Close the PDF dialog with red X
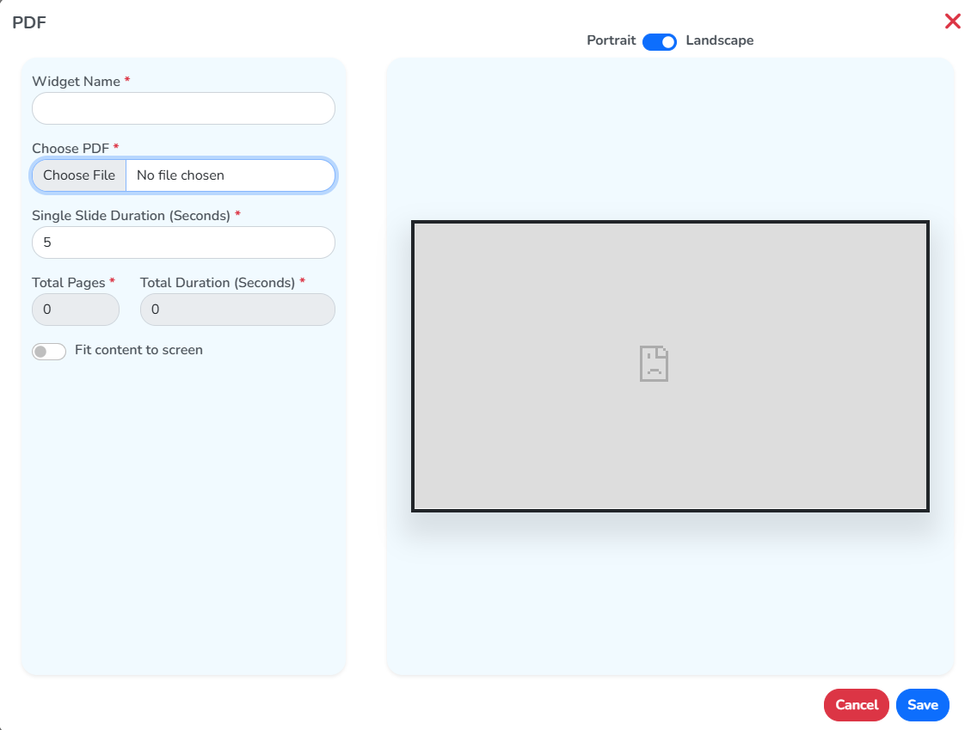Image resolution: width=971 pixels, height=730 pixels. tap(952, 21)
